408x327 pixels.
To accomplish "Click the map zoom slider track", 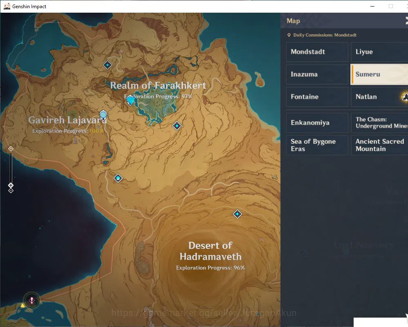I will click(x=11, y=168).
